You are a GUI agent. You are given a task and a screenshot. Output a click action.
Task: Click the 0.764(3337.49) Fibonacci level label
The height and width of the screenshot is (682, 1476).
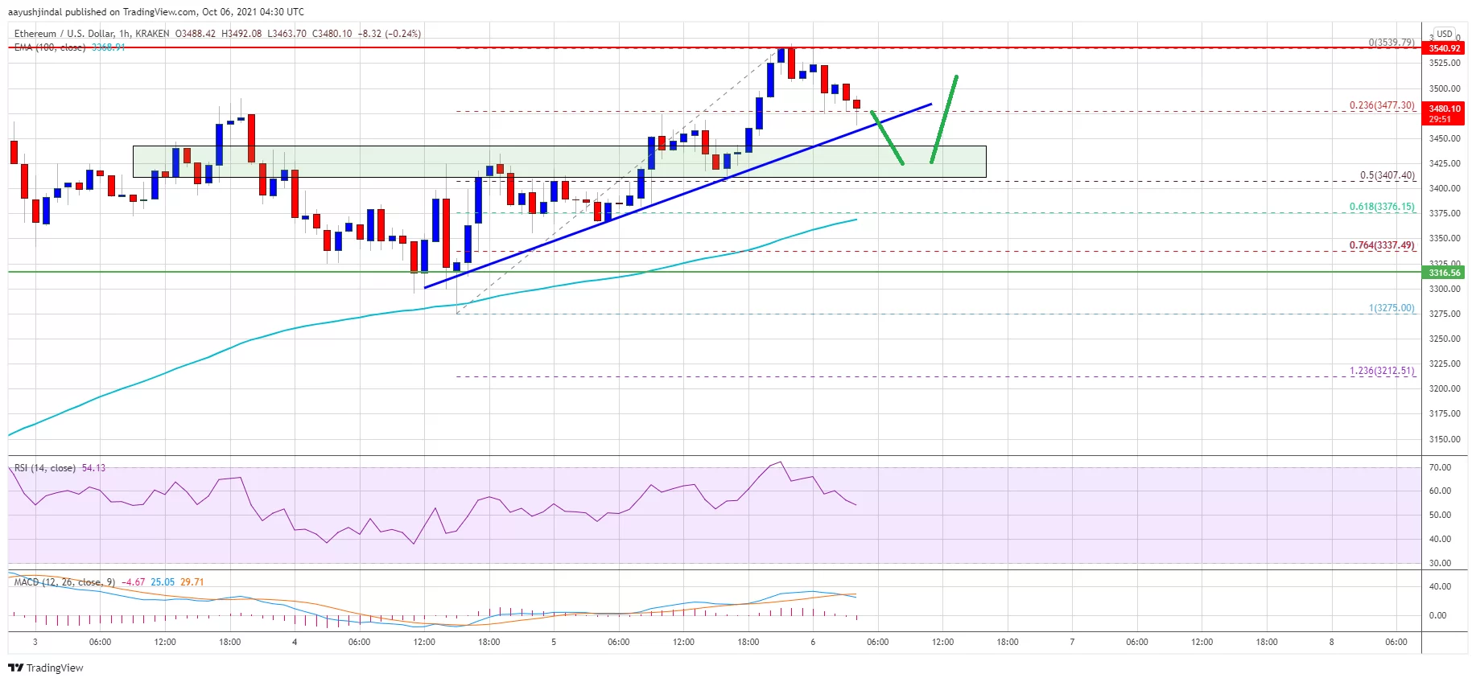[x=1381, y=245]
